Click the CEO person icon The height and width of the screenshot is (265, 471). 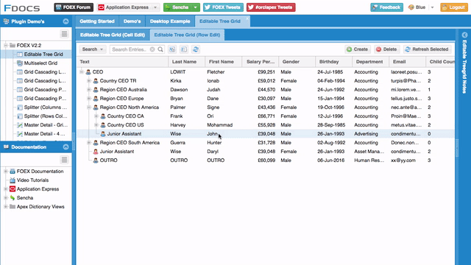coord(88,72)
